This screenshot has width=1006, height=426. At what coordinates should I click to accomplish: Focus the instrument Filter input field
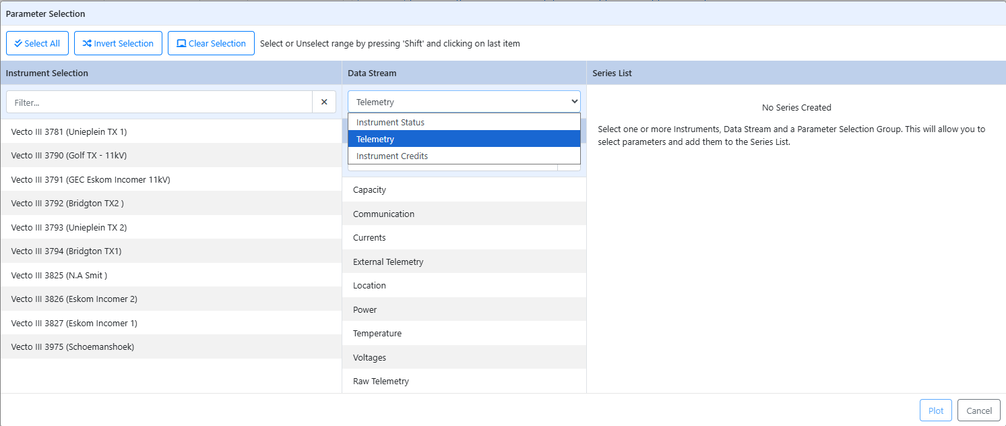pyautogui.click(x=159, y=102)
